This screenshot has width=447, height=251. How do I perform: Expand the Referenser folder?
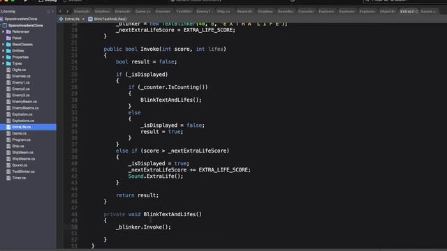click(3, 31)
